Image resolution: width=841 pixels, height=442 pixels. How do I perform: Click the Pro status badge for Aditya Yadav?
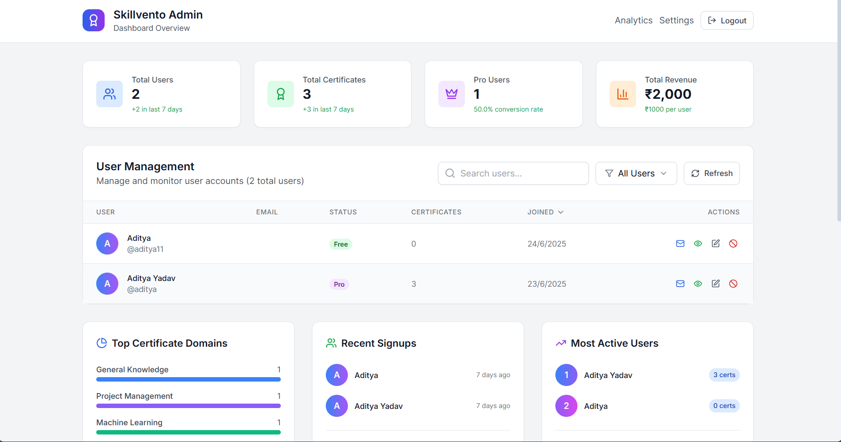[x=339, y=285]
